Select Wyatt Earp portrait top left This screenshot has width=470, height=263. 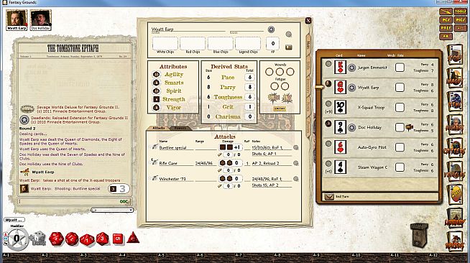(17, 20)
